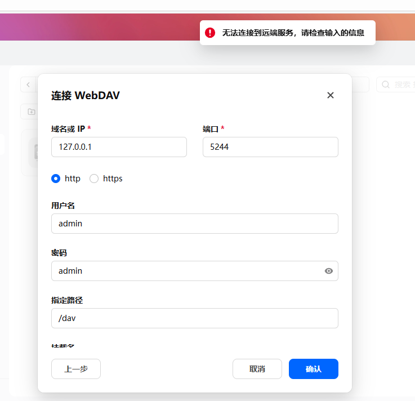Go back with the 上一步 button
415x401 pixels.
[x=76, y=369]
